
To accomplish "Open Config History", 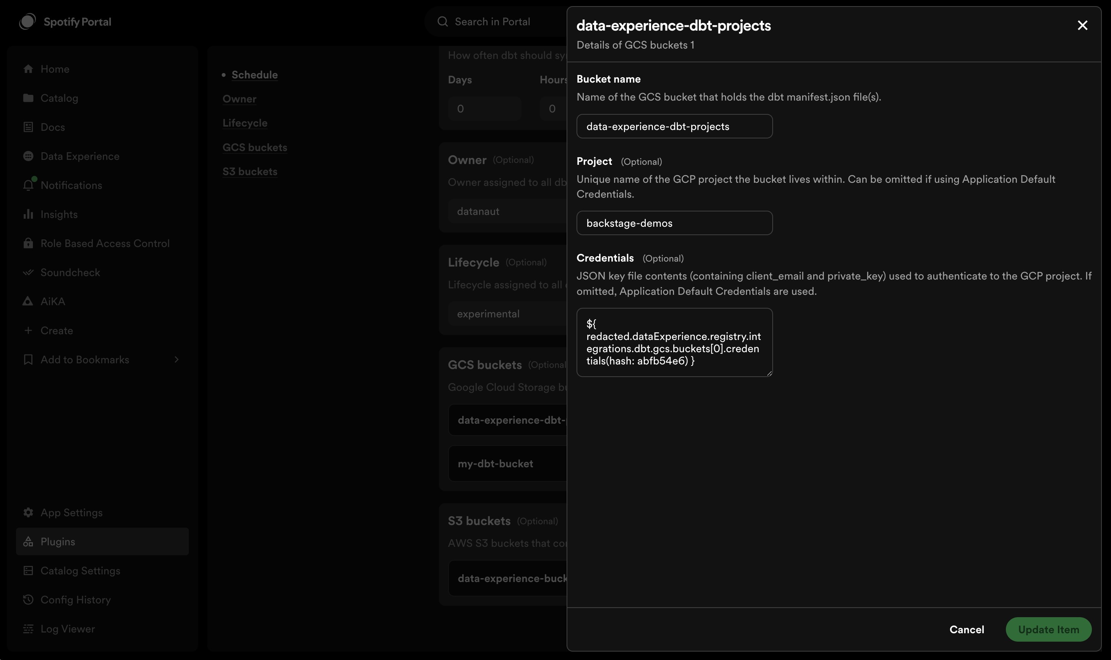I will 102,600.
